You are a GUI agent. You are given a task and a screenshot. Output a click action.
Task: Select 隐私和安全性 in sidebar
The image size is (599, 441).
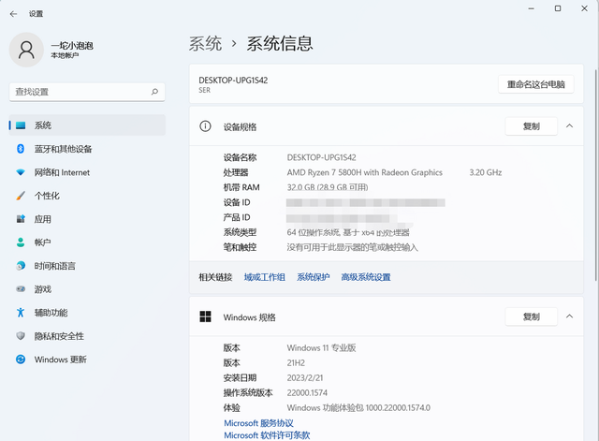tap(59, 336)
